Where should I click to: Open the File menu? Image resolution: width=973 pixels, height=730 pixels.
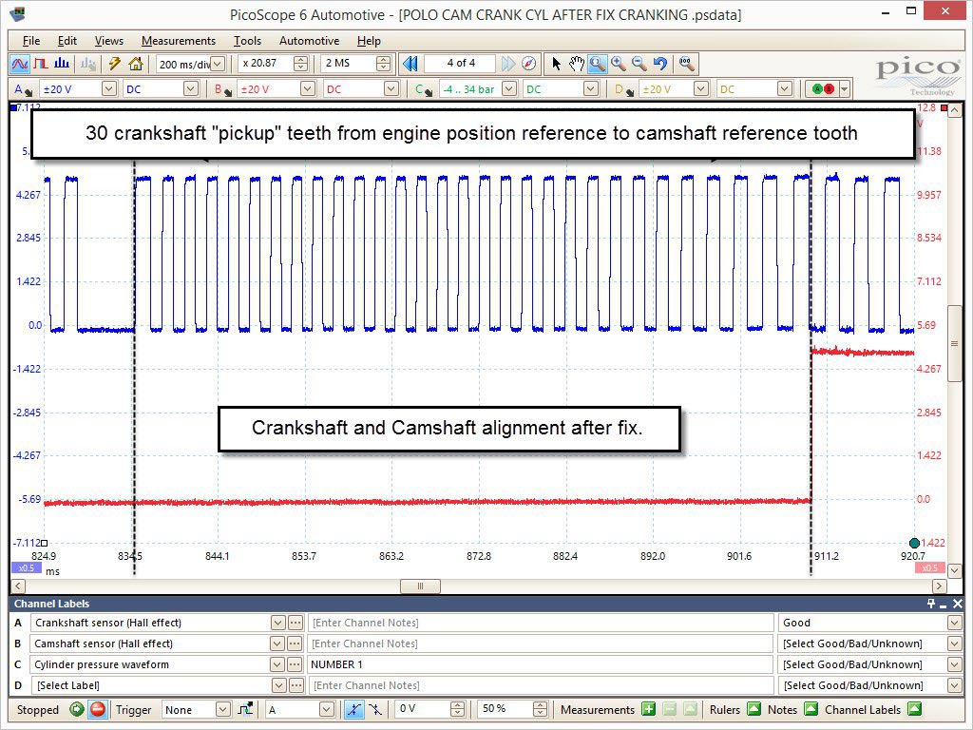31,40
